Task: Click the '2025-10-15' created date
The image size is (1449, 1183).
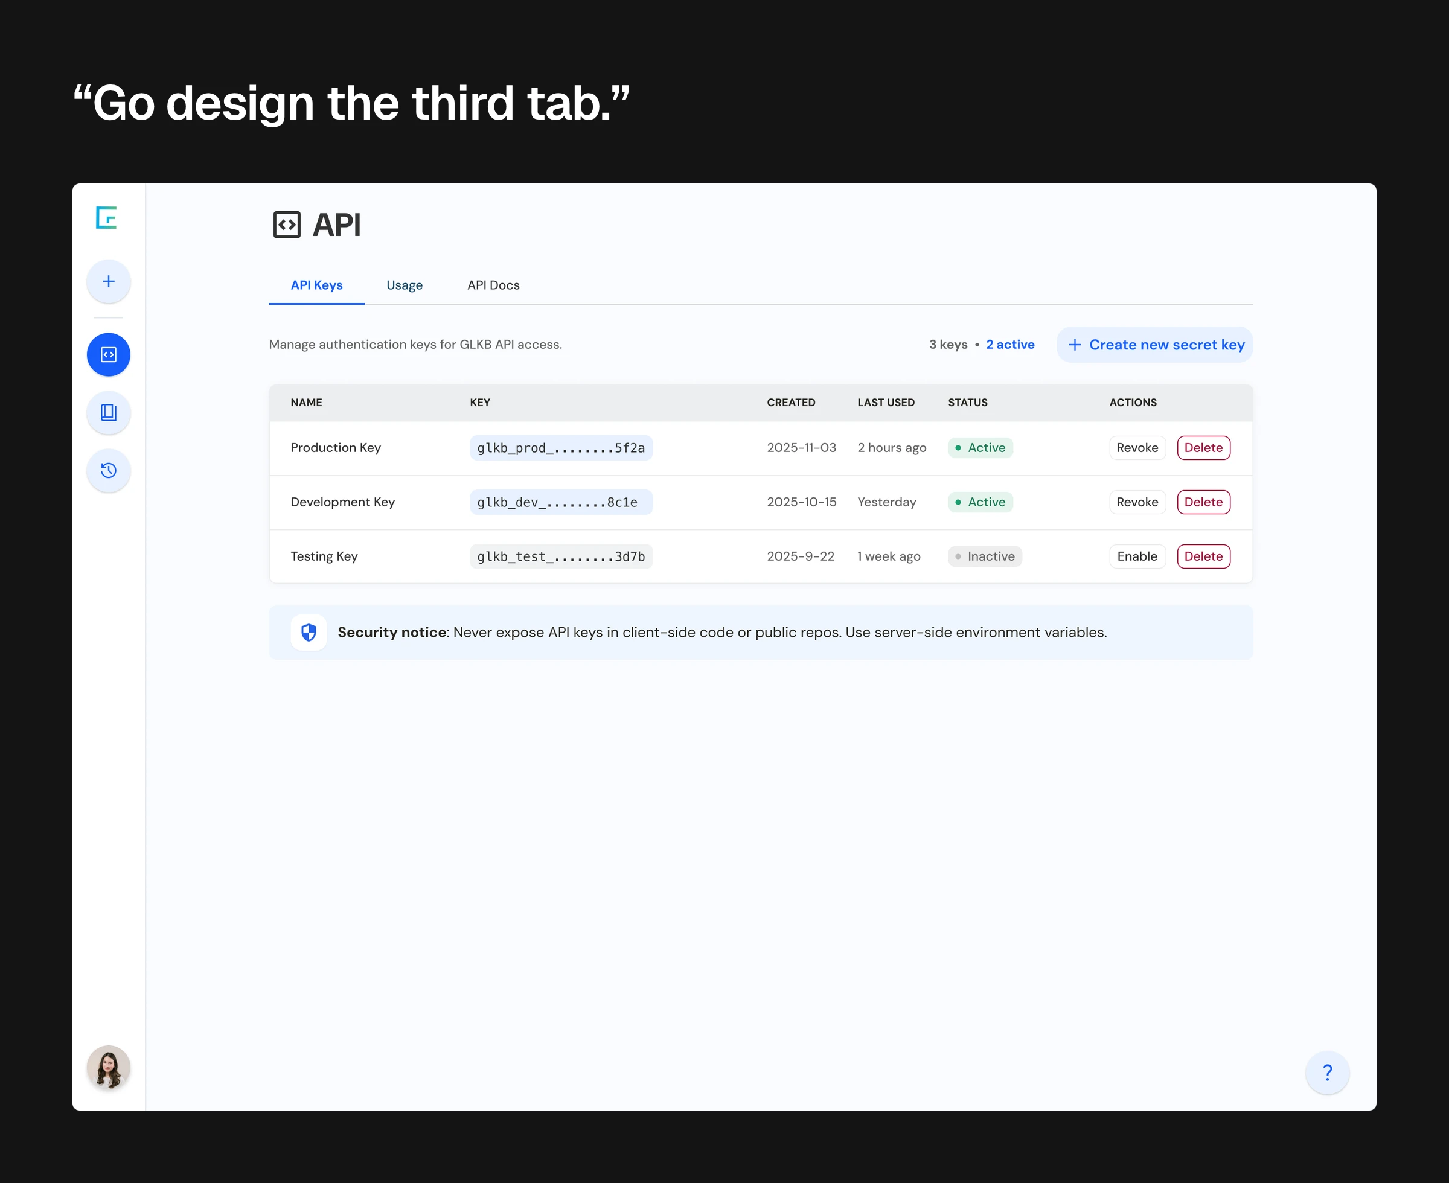Action: (802, 502)
